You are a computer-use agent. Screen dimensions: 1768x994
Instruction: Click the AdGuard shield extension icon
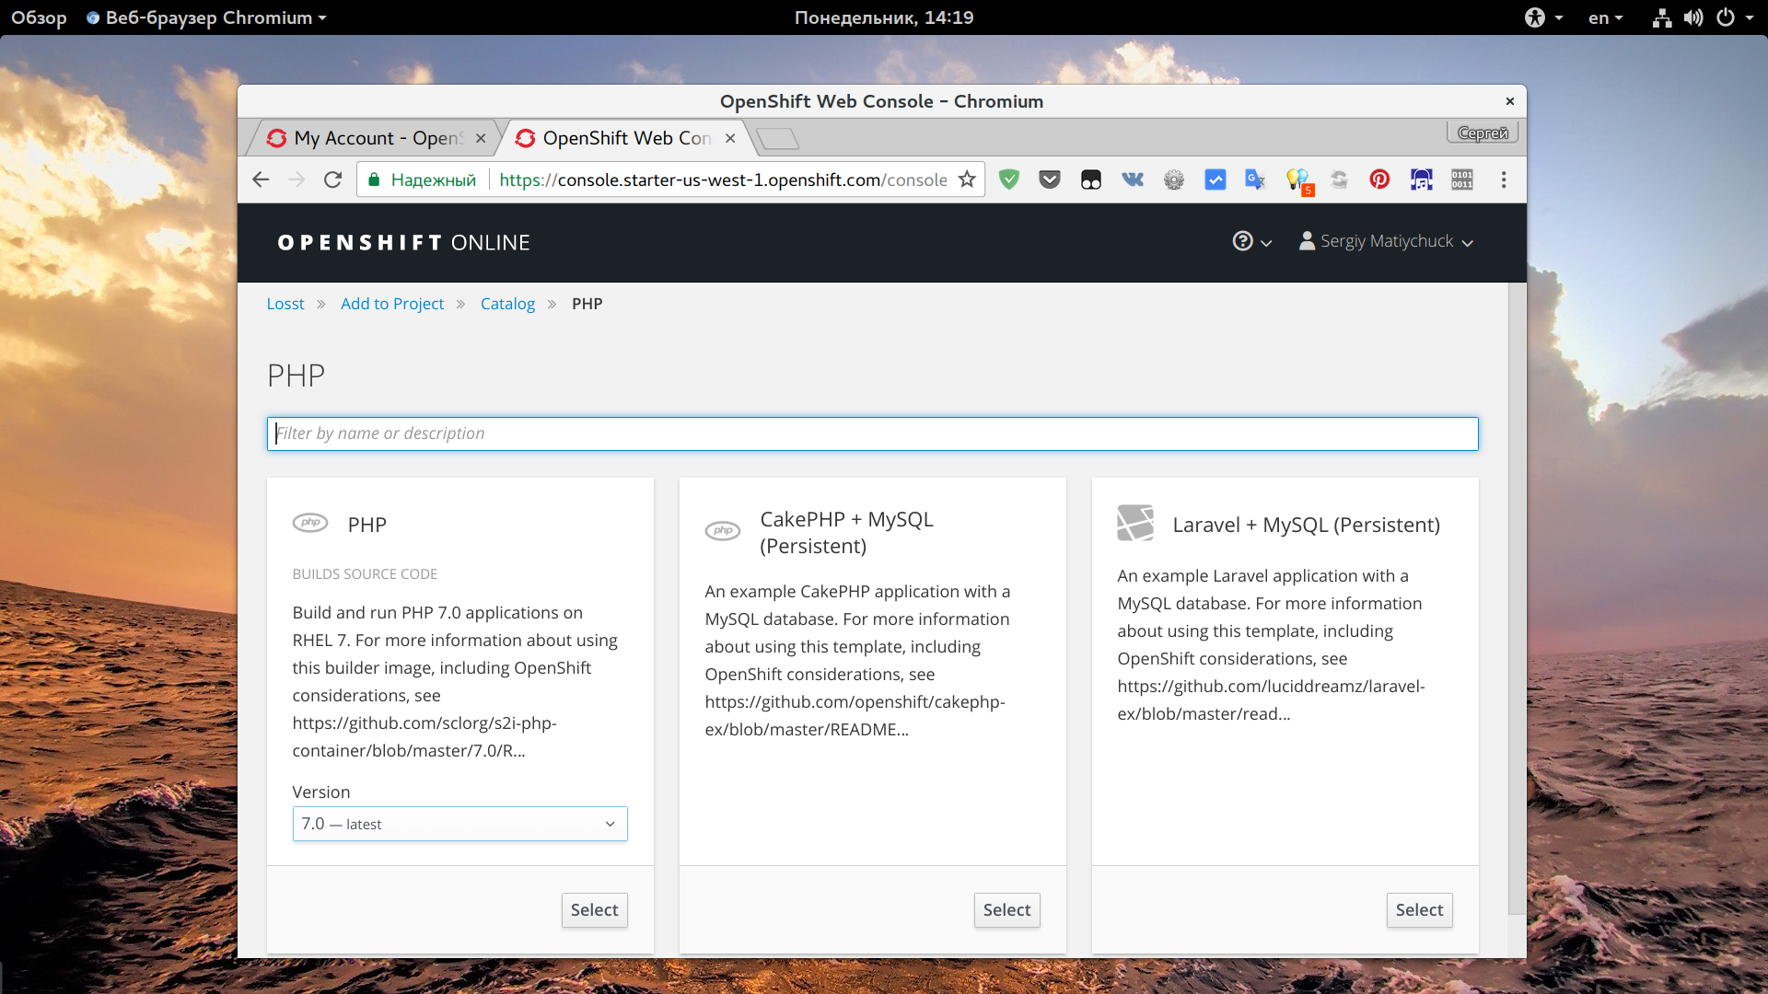1009,179
